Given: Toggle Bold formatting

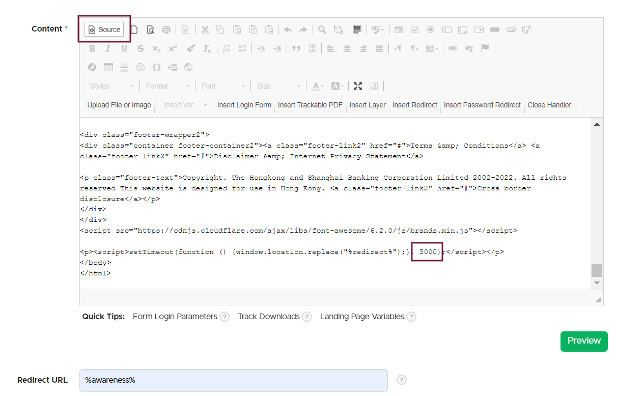Looking at the screenshot, I should click(x=92, y=49).
